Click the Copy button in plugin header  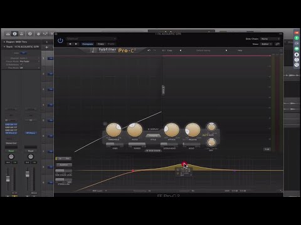(x=101, y=44)
